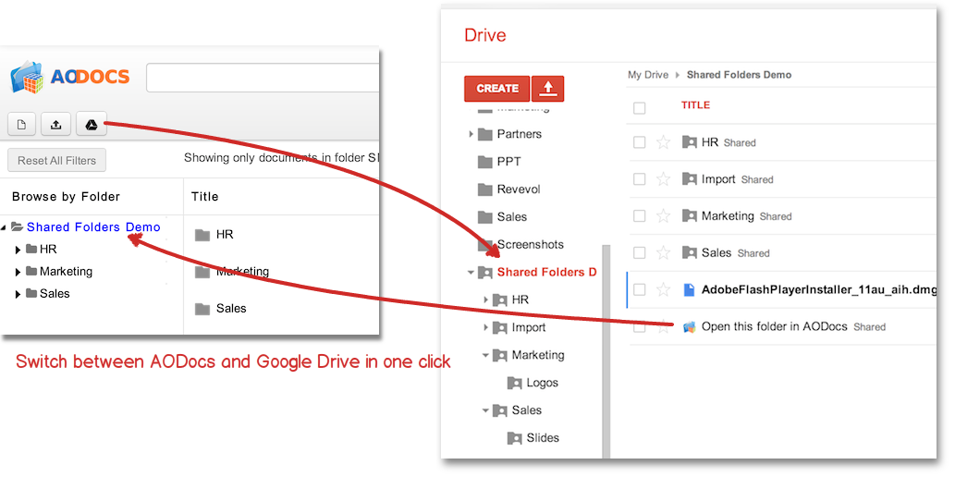
Task: Click the AODocs search input field
Action: 263,78
